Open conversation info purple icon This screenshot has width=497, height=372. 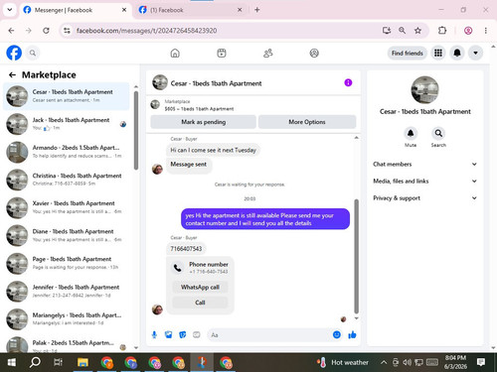(x=348, y=82)
